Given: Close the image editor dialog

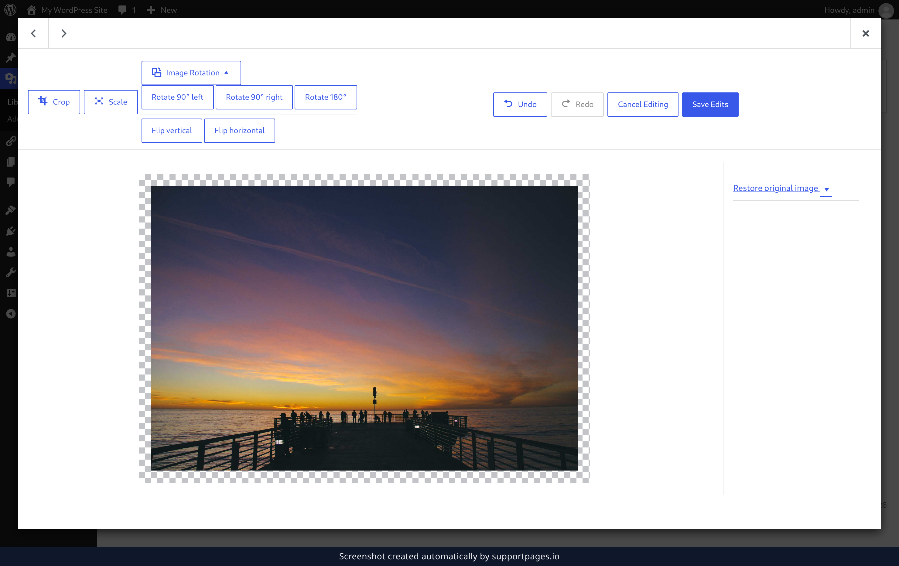Looking at the screenshot, I should [865, 33].
